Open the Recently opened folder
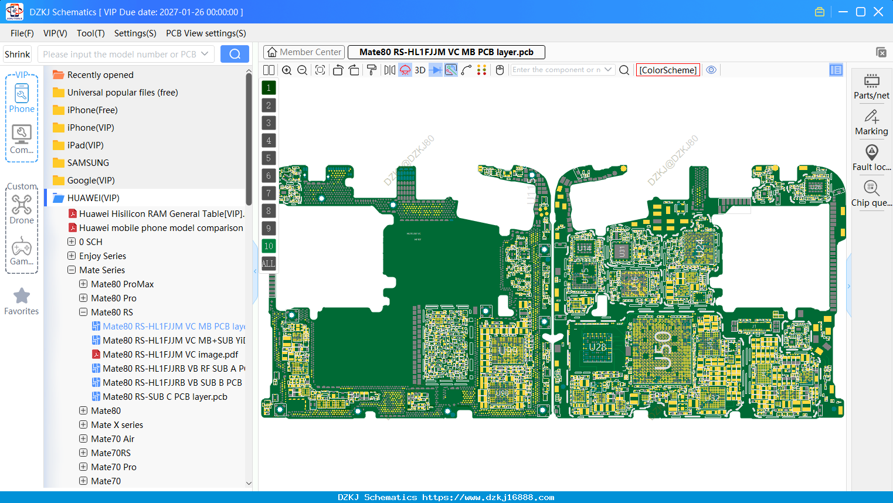The image size is (893, 503). tap(93, 74)
